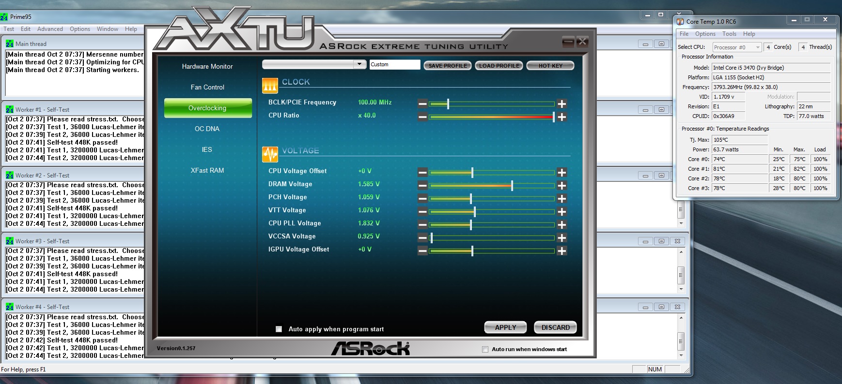The image size is (842, 384).
Task: Increase BCLK/PCIE Frequency with plus button
Action: pyautogui.click(x=562, y=104)
